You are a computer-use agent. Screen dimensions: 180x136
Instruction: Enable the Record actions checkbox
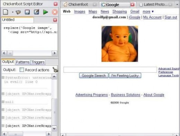point(22,70)
